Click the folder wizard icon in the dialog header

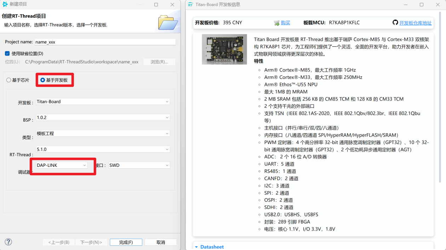point(168,22)
